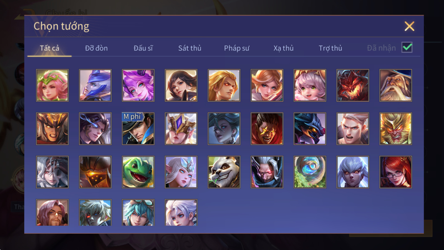Image resolution: width=444 pixels, height=250 pixels.
Task: Select the 'Tất cả' tab
Action: pyautogui.click(x=49, y=48)
